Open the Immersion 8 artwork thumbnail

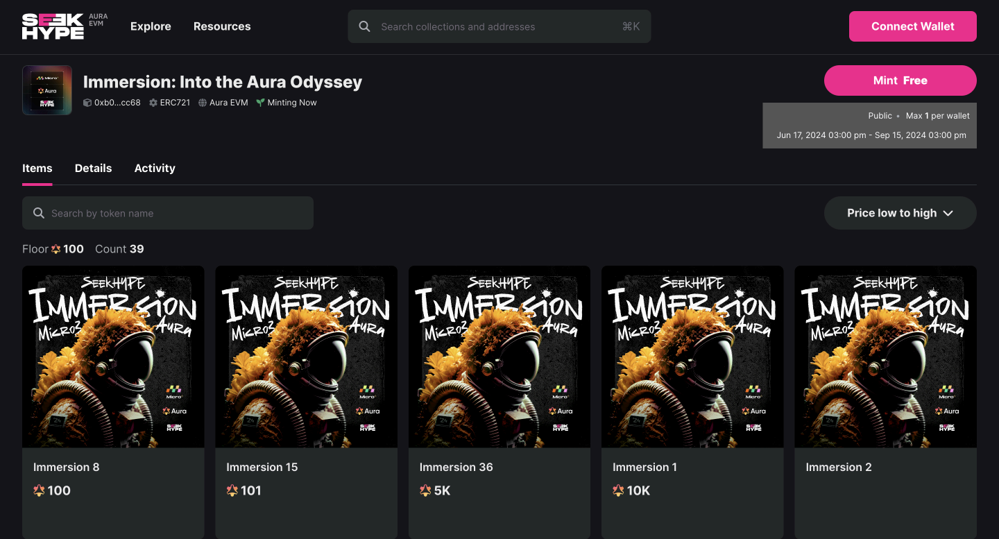click(113, 357)
